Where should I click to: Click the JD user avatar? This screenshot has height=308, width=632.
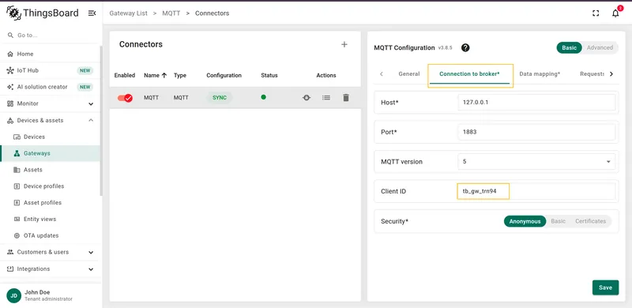click(x=13, y=295)
